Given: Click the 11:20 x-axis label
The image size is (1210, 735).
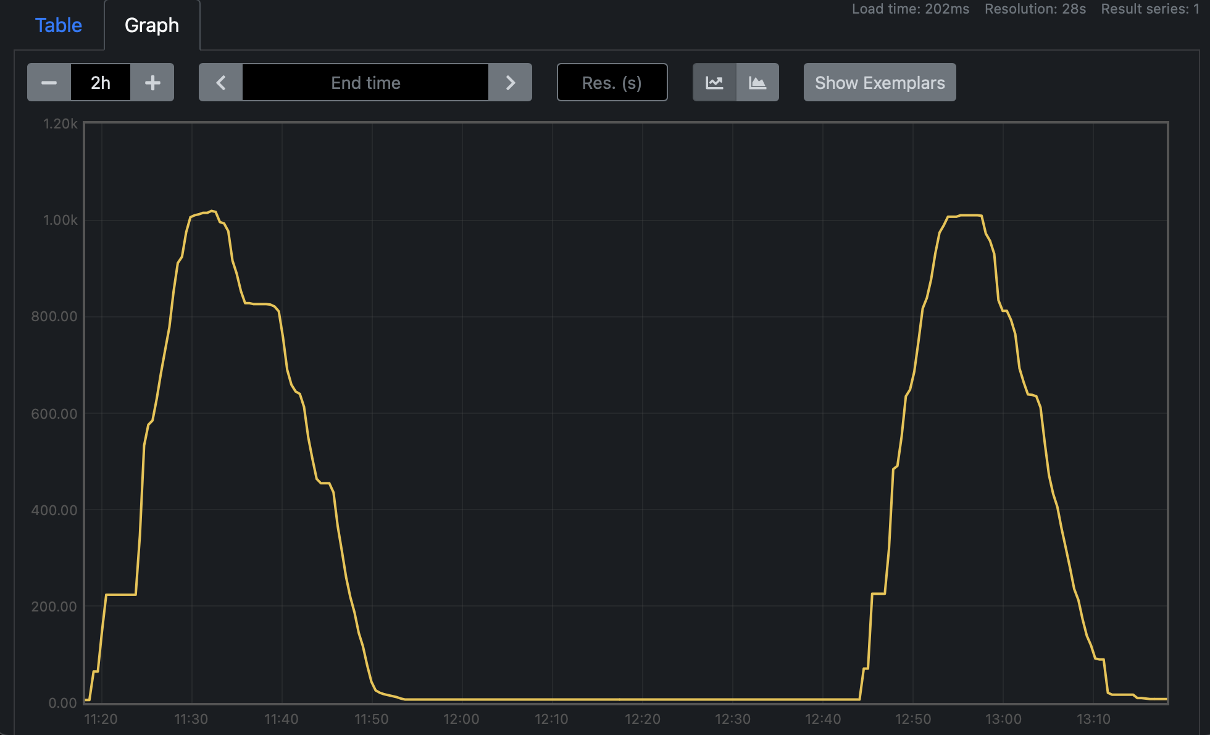Looking at the screenshot, I should [101, 719].
